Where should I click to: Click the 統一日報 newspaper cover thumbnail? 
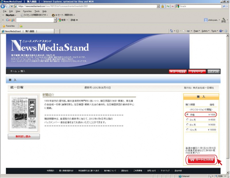point(24,113)
